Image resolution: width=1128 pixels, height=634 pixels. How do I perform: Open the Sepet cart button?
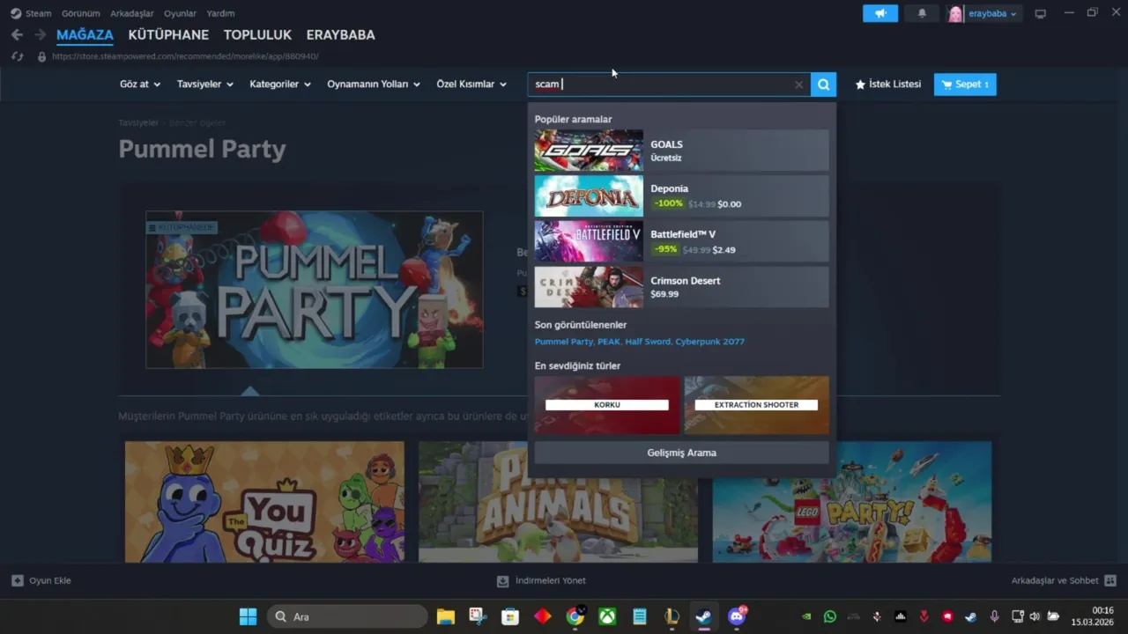[965, 85]
